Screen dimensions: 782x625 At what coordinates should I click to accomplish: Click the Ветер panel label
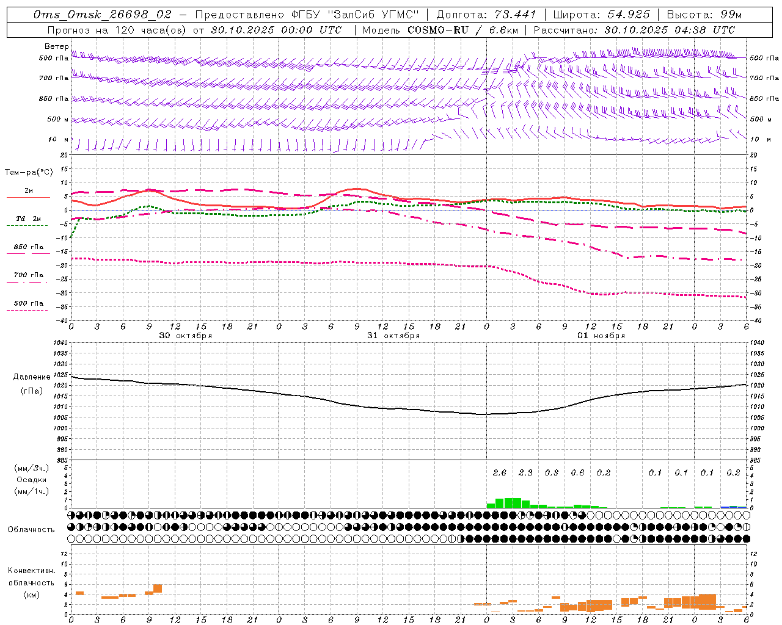pyautogui.click(x=57, y=46)
